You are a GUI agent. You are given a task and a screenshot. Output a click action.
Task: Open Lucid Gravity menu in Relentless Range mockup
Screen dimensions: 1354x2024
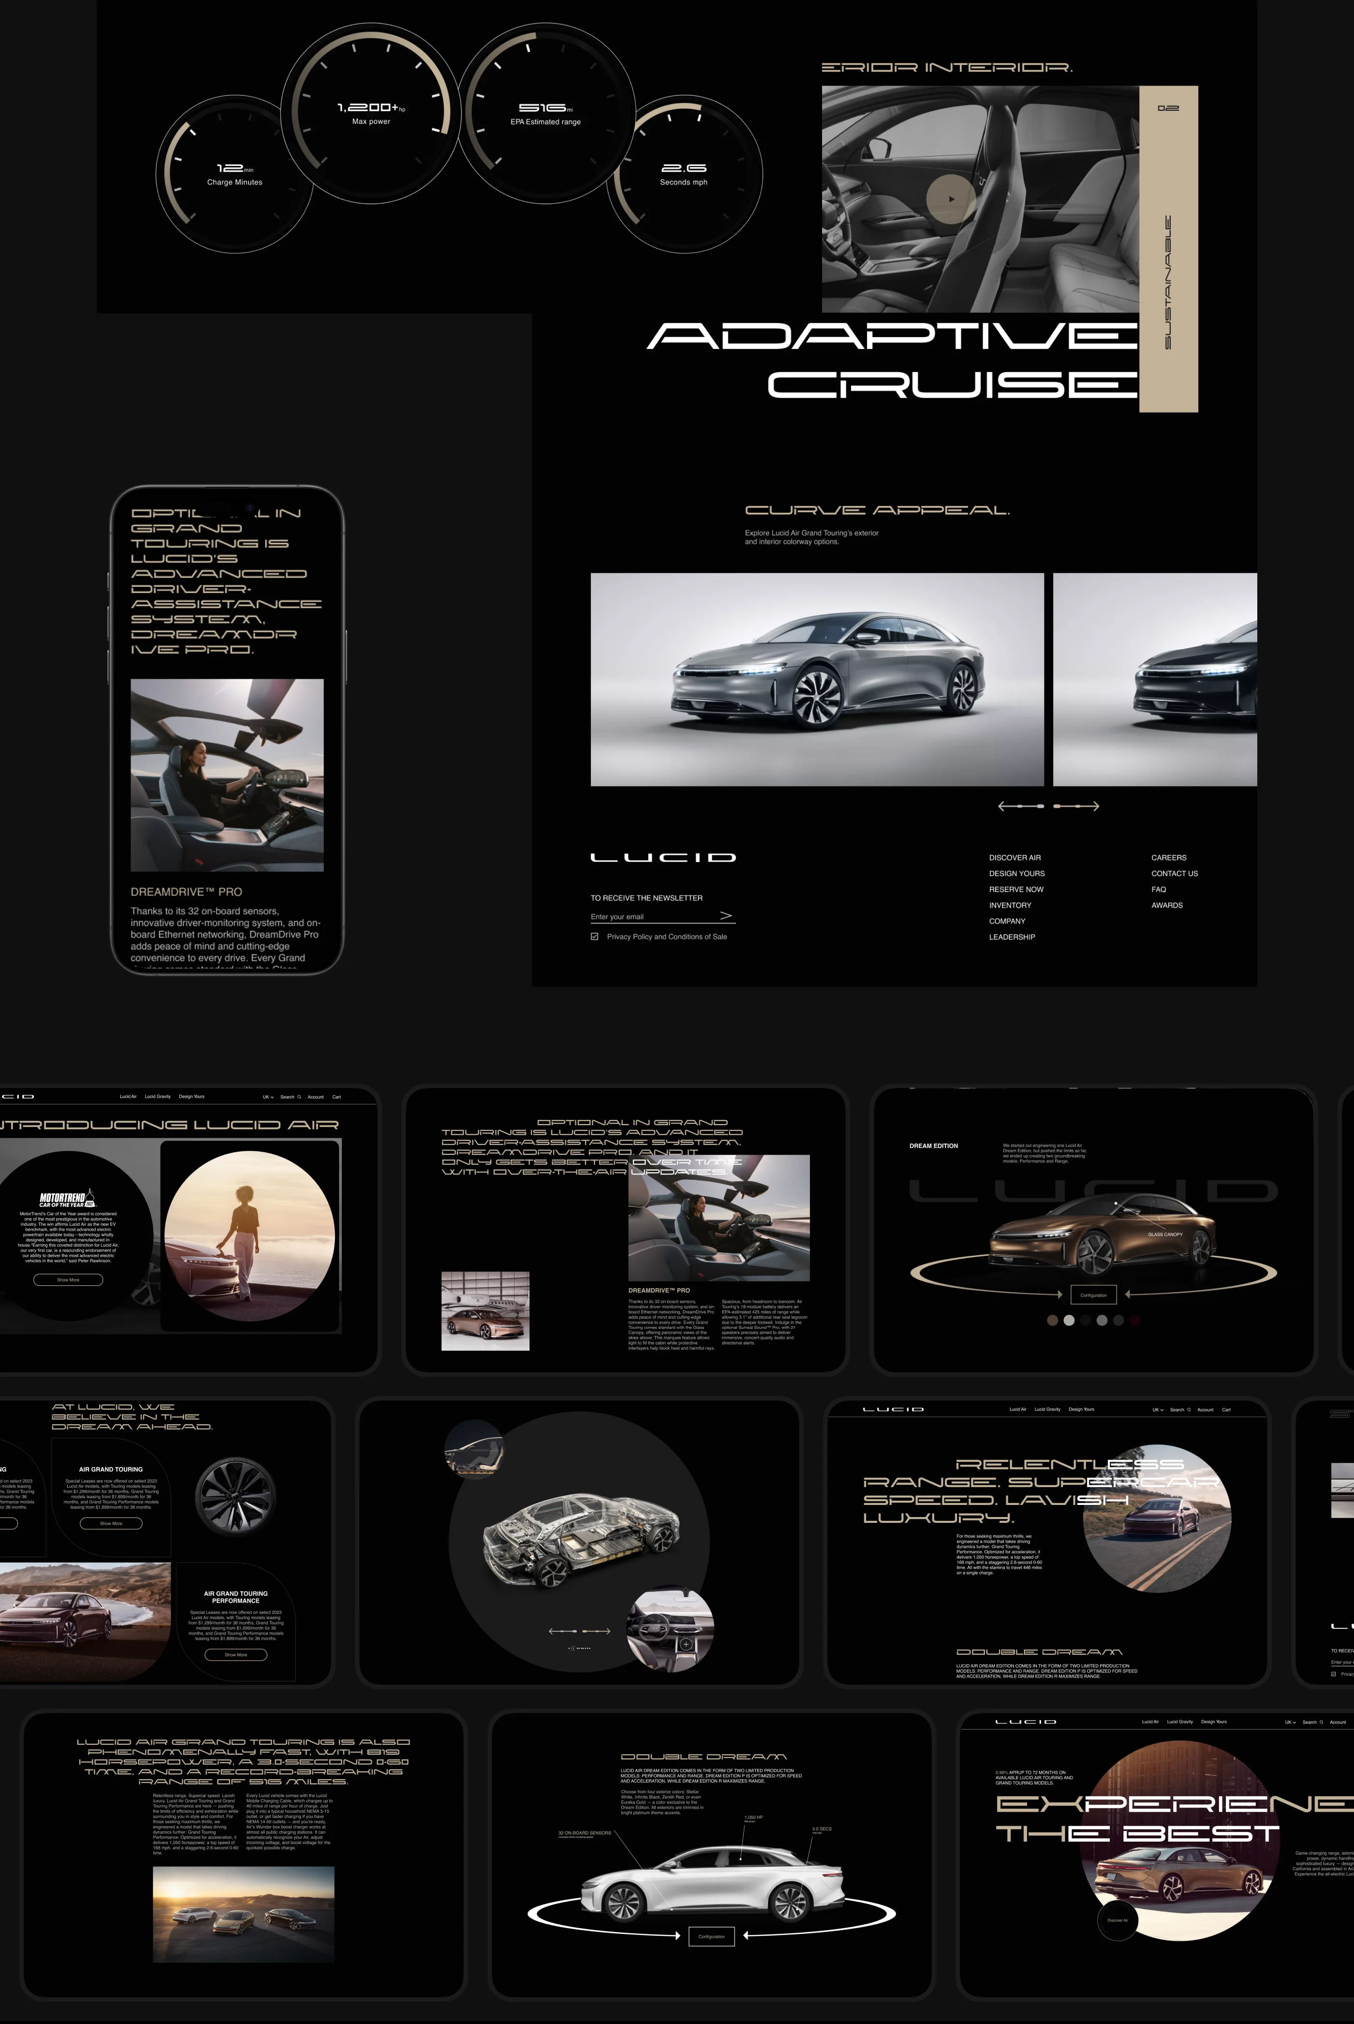1047,1409
